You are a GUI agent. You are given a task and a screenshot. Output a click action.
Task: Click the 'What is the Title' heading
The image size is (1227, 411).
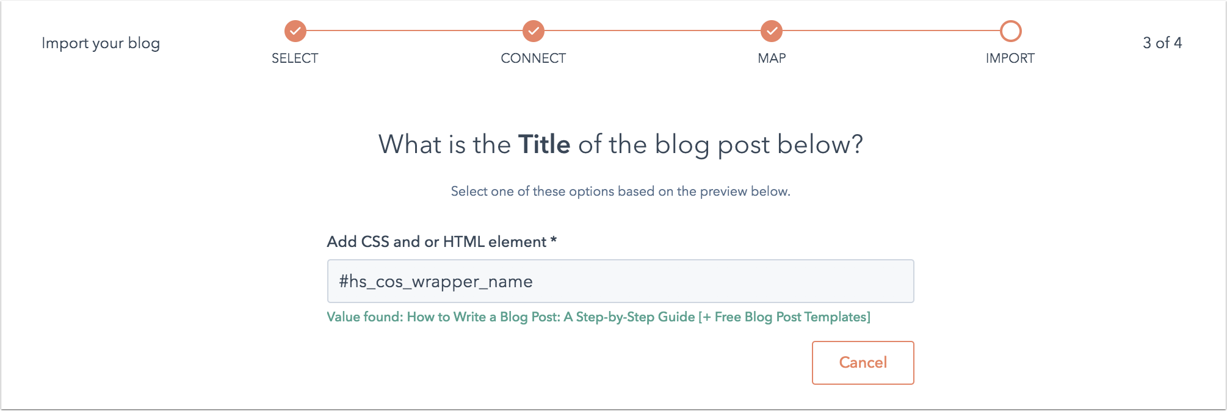[620, 145]
